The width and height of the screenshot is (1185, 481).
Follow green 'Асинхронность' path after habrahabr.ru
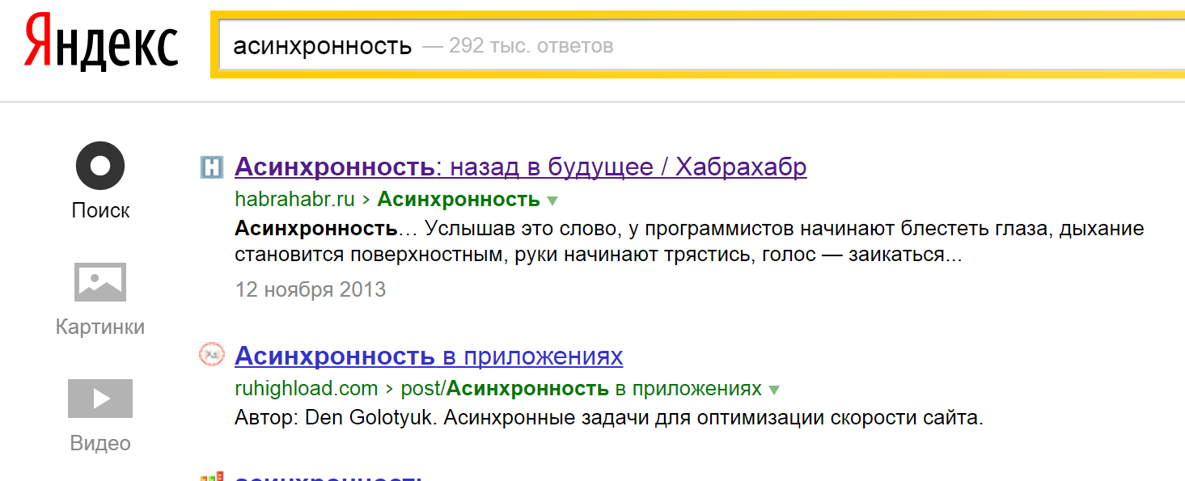point(459,199)
